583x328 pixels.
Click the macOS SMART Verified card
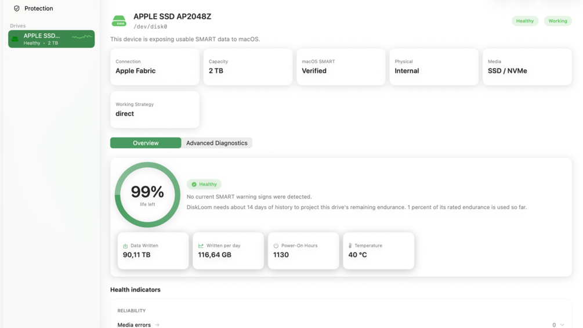[x=341, y=67]
